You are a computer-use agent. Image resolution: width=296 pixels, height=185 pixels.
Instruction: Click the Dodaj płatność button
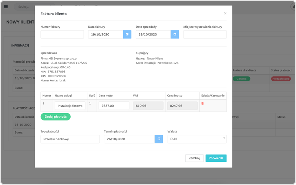(55, 117)
